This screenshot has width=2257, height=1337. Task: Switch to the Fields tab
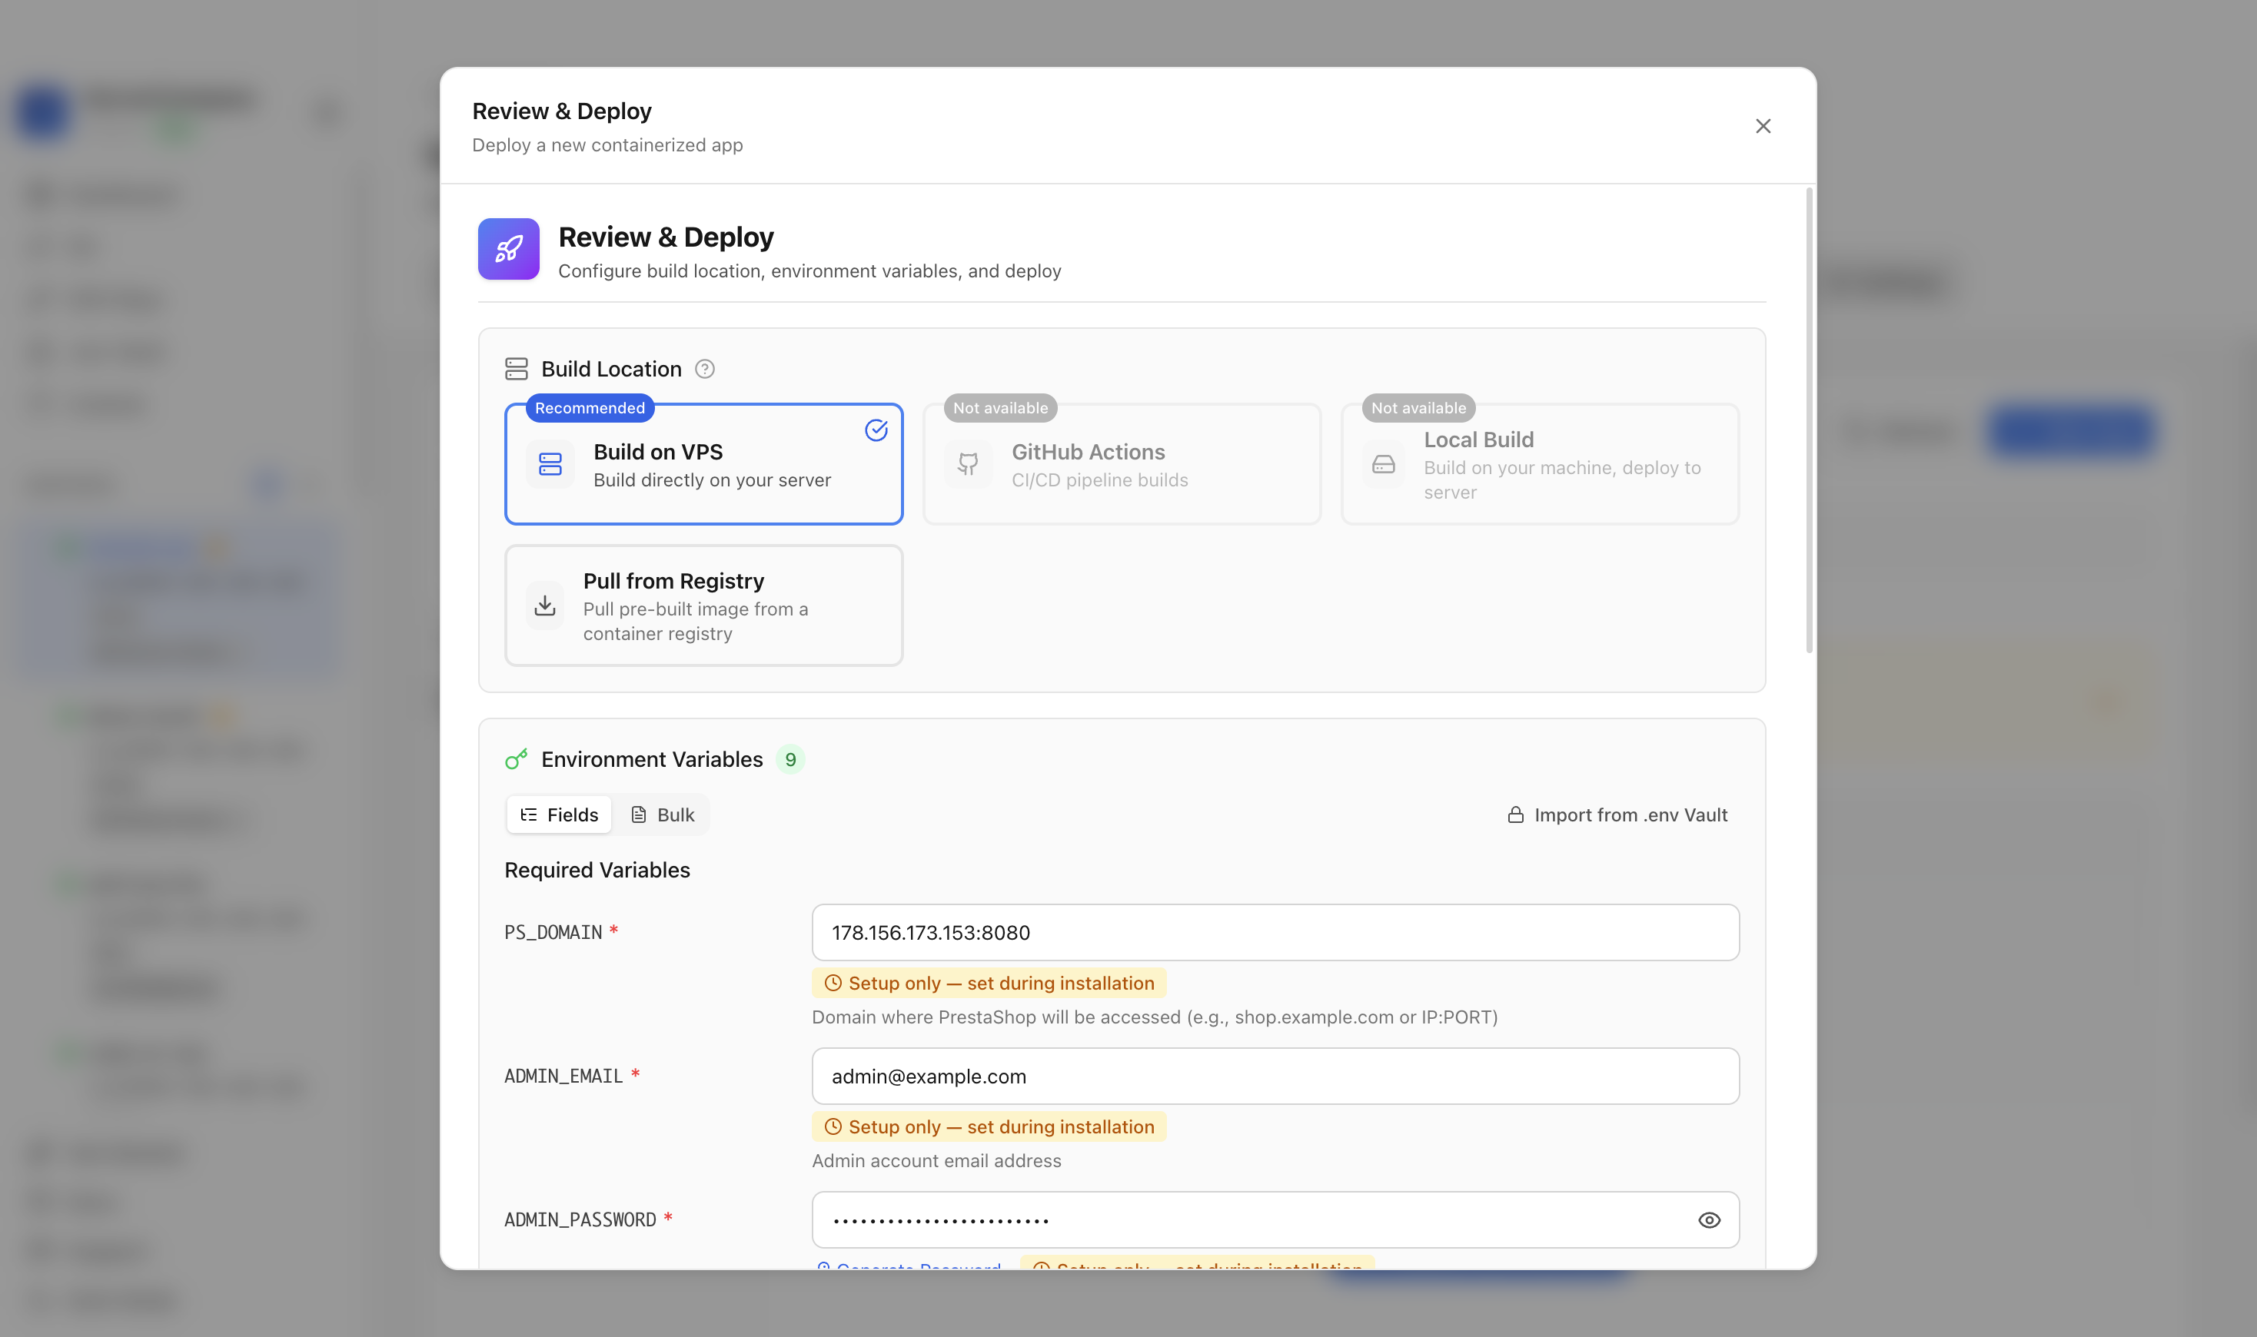[560, 814]
